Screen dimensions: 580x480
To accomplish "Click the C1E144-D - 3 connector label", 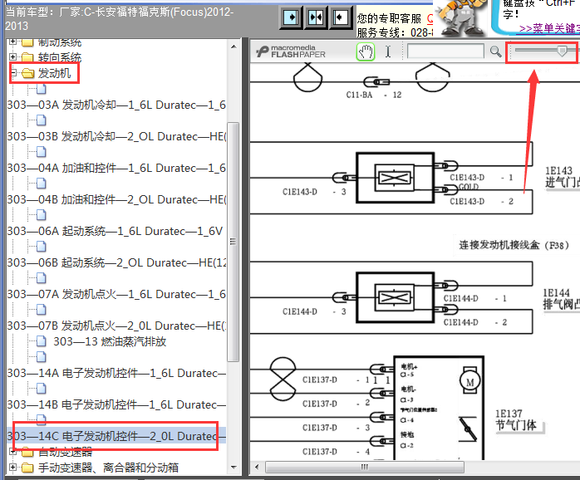I will [314, 311].
